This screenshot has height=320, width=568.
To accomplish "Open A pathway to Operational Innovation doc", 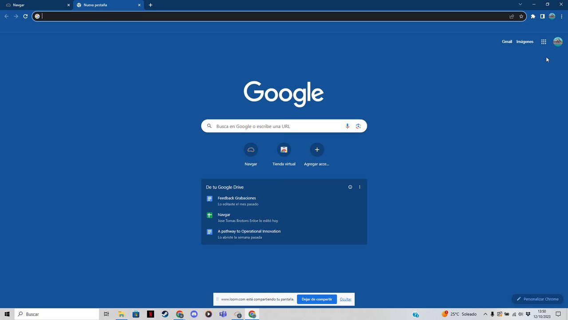I will (284, 234).
